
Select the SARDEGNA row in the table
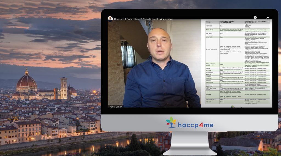pos(210,82)
